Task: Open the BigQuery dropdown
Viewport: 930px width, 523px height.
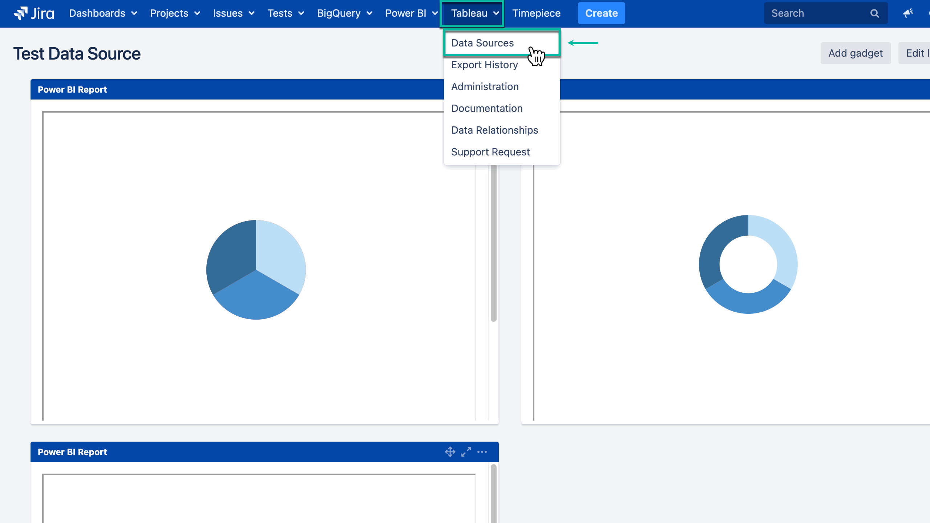Action: (x=344, y=13)
